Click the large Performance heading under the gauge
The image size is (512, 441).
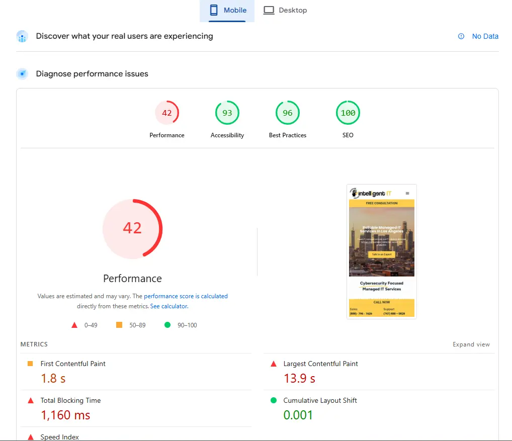pos(133,279)
